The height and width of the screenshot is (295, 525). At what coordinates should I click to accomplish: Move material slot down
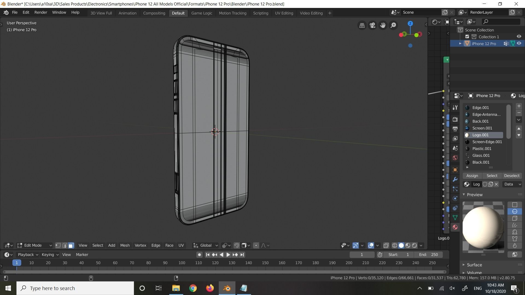click(x=519, y=135)
